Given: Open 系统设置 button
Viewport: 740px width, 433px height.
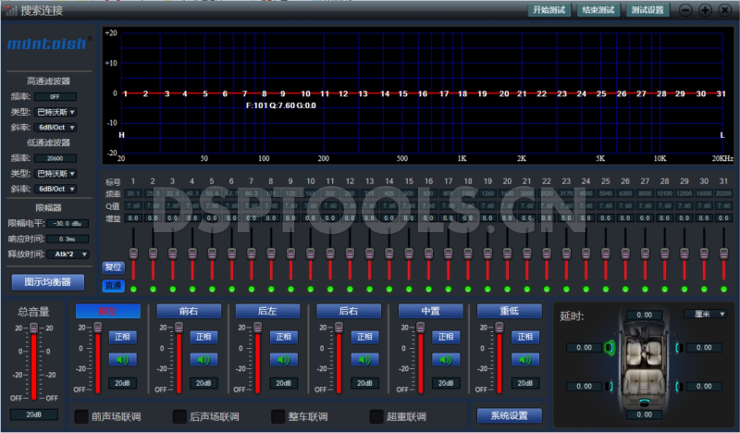Looking at the screenshot, I should 510,415.
